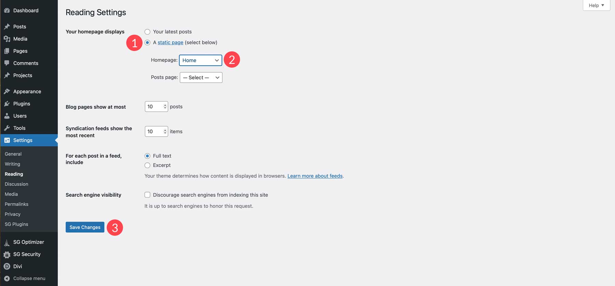This screenshot has height=286, width=615.
Task: Click the Projects pin icon
Action: 7,76
